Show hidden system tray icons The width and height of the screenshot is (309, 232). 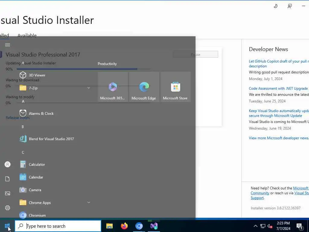255,226
